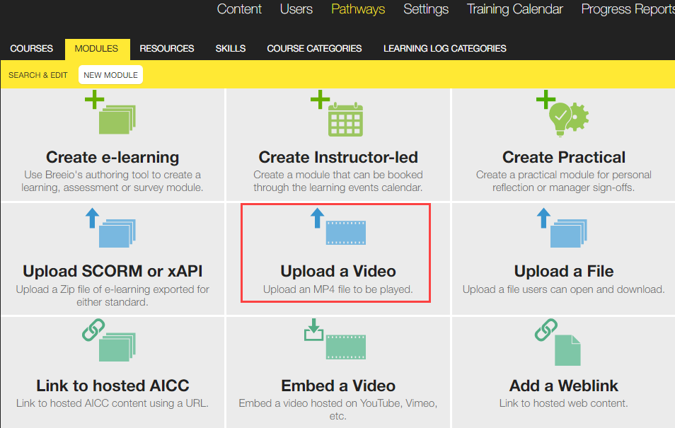Open the LEARNING LOG CATEGORIES tab
Image resolution: width=675 pixels, height=428 pixels.
coord(444,49)
